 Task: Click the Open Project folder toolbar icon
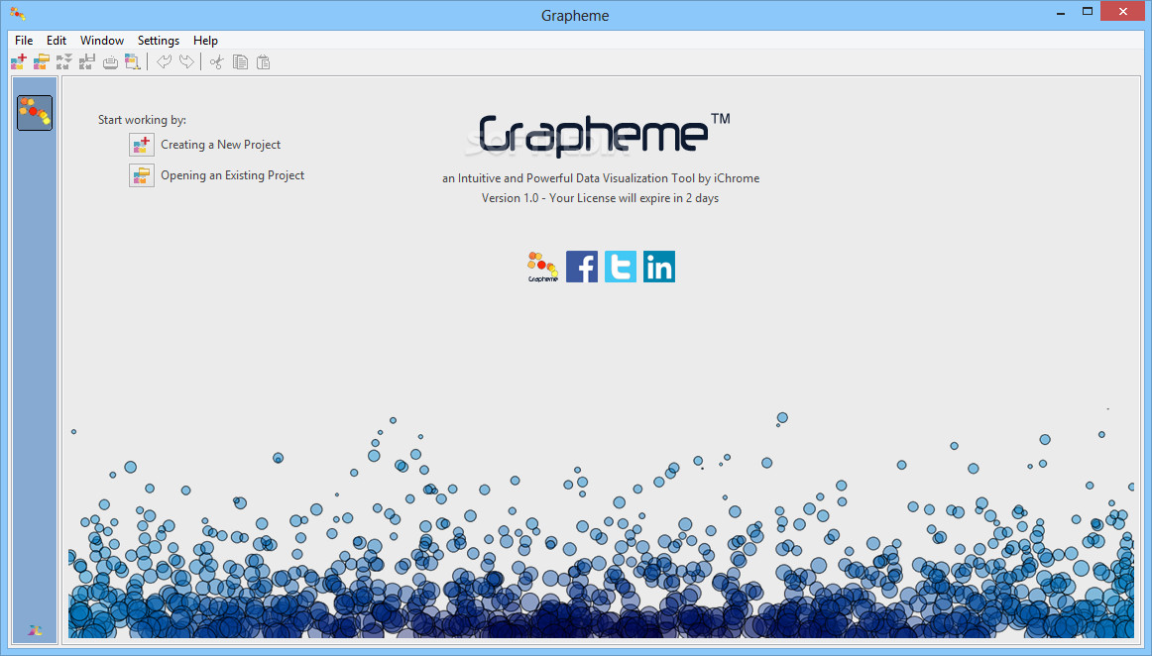click(42, 62)
